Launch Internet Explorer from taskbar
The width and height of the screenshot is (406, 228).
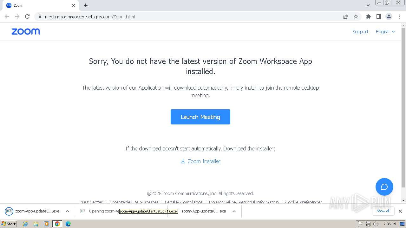[x=25, y=224]
